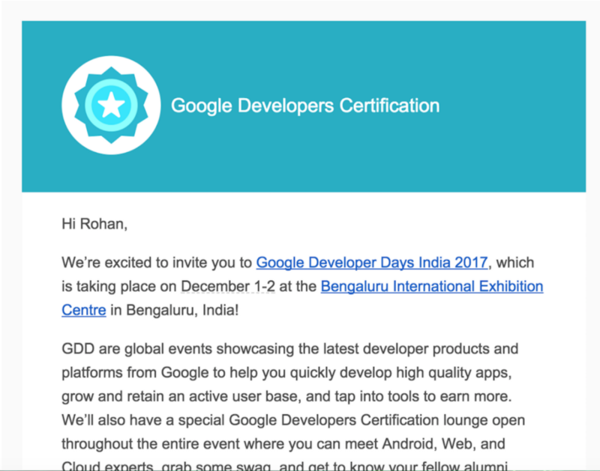600x471 pixels.
Task: Open the Bengaluru International Exhibition link
Action: [x=431, y=286]
